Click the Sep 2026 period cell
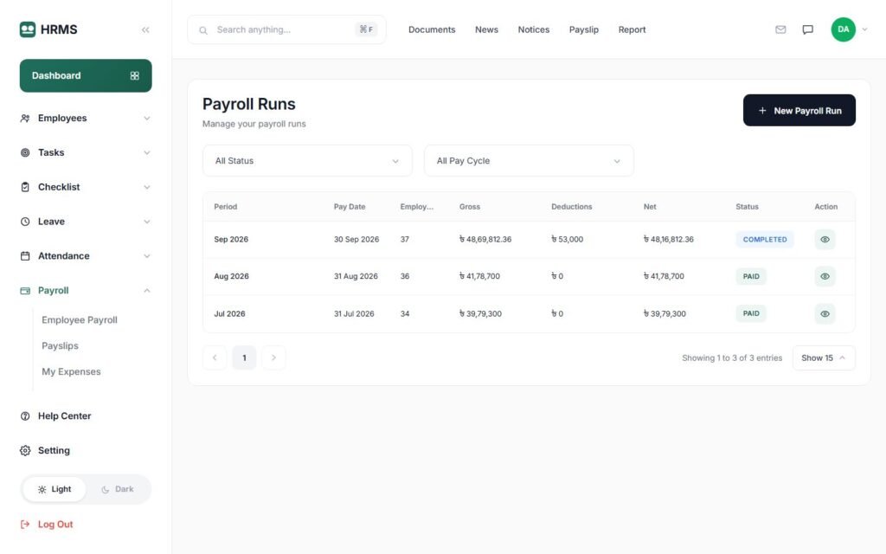 pyautogui.click(x=231, y=240)
